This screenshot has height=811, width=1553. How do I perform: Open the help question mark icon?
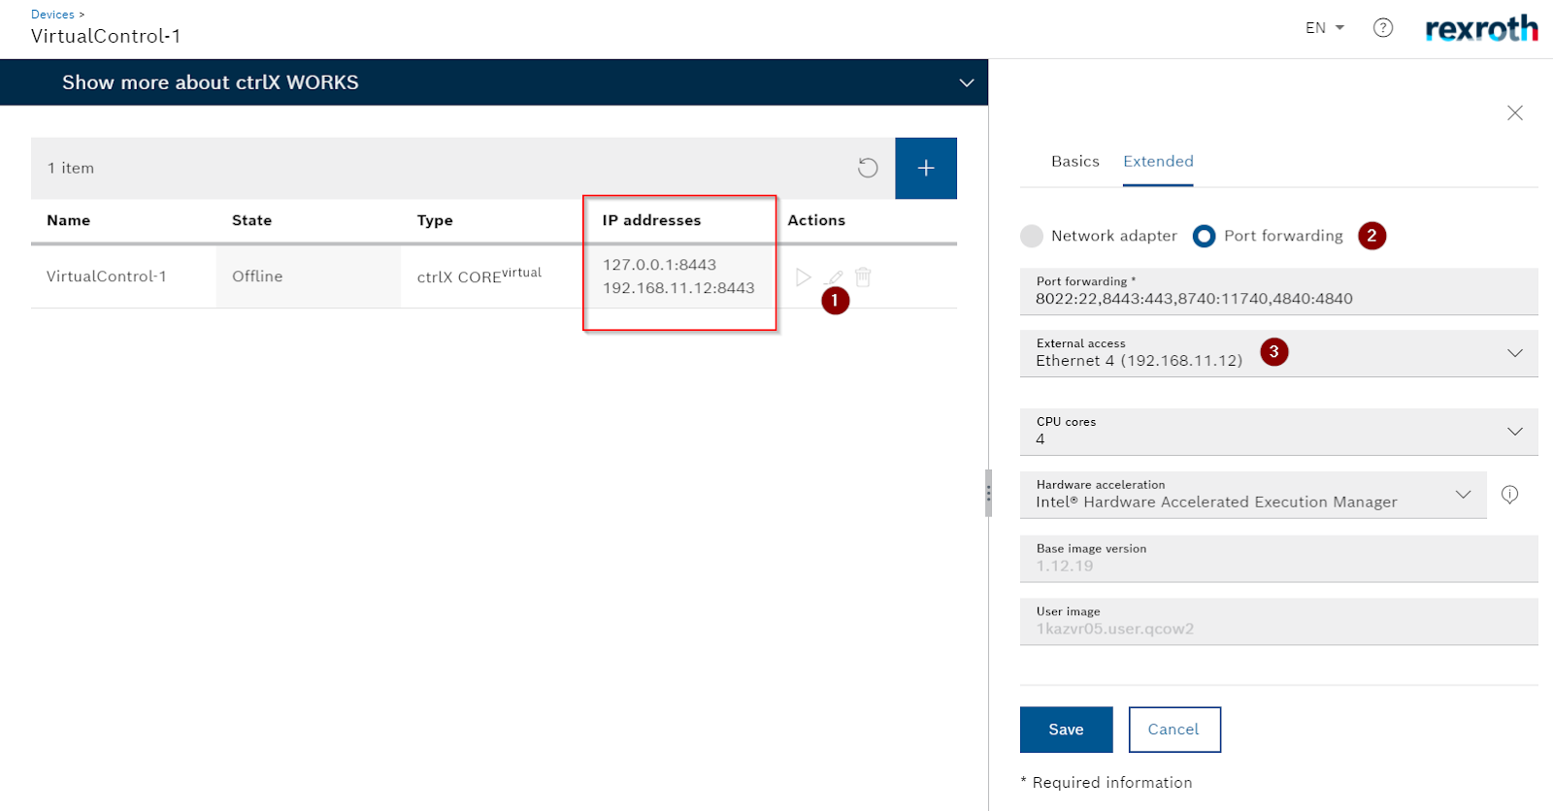click(x=1383, y=28)
